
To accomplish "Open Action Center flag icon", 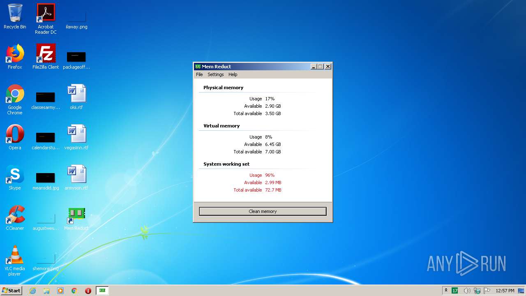I will coord(487,291).
